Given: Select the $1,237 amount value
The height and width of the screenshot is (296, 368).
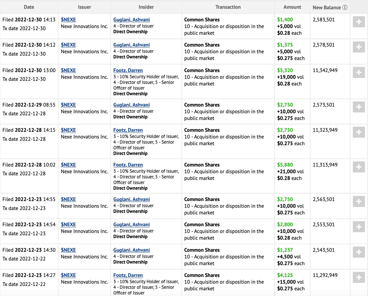Looking at the screenshot, I should (x=285, y=250).
